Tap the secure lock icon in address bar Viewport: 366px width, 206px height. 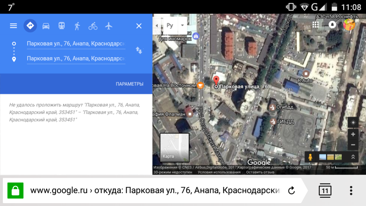click(x=15, y=191)
